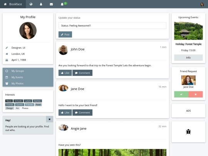Click the Info button for the event
Screen dimensions: 208x156
tap(188, 57)
